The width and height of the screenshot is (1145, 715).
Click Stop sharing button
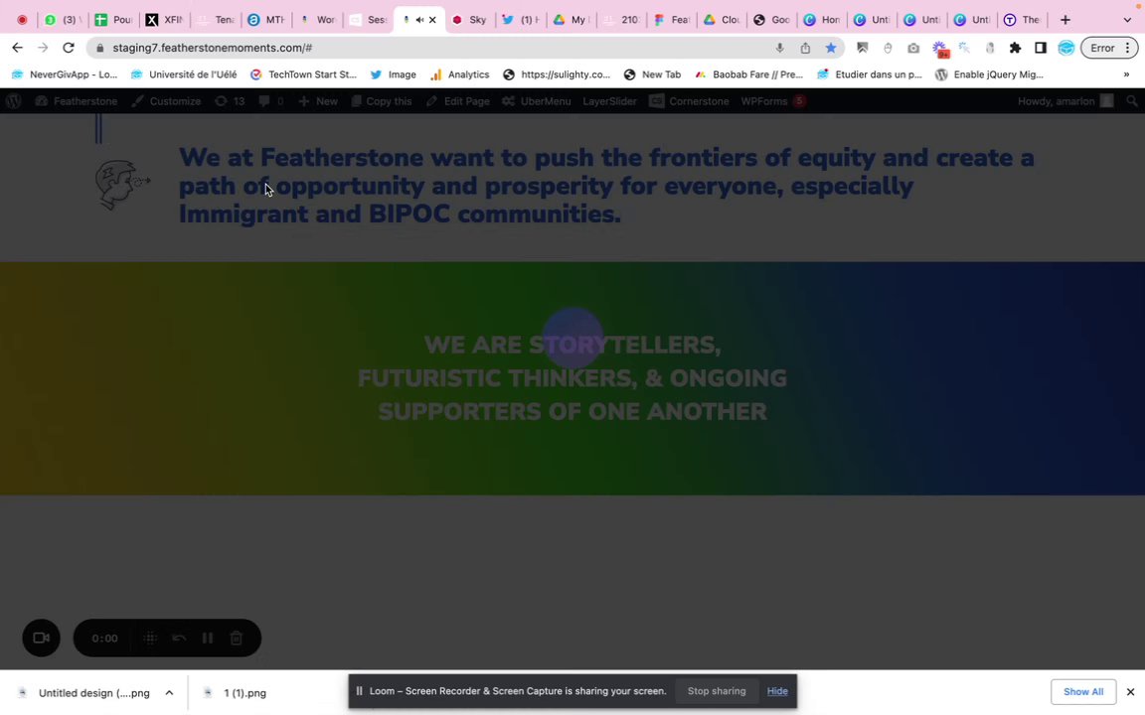tap(717, 691)
